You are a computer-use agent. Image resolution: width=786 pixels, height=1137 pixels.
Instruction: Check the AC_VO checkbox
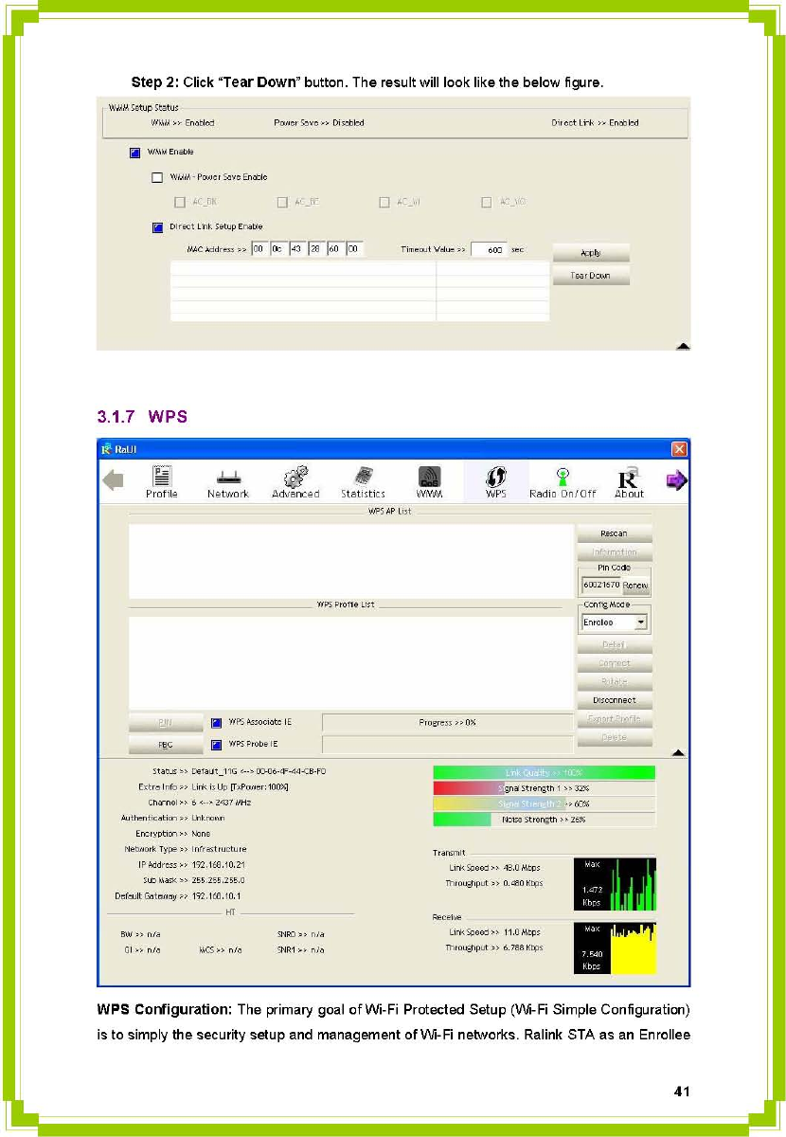pyautogui.click(x=487, y=202)
